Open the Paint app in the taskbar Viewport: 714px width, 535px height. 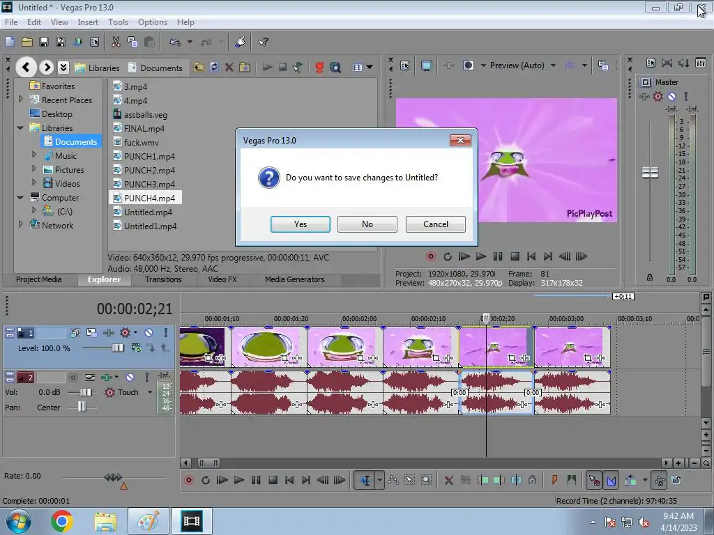(x=149, y=521)
